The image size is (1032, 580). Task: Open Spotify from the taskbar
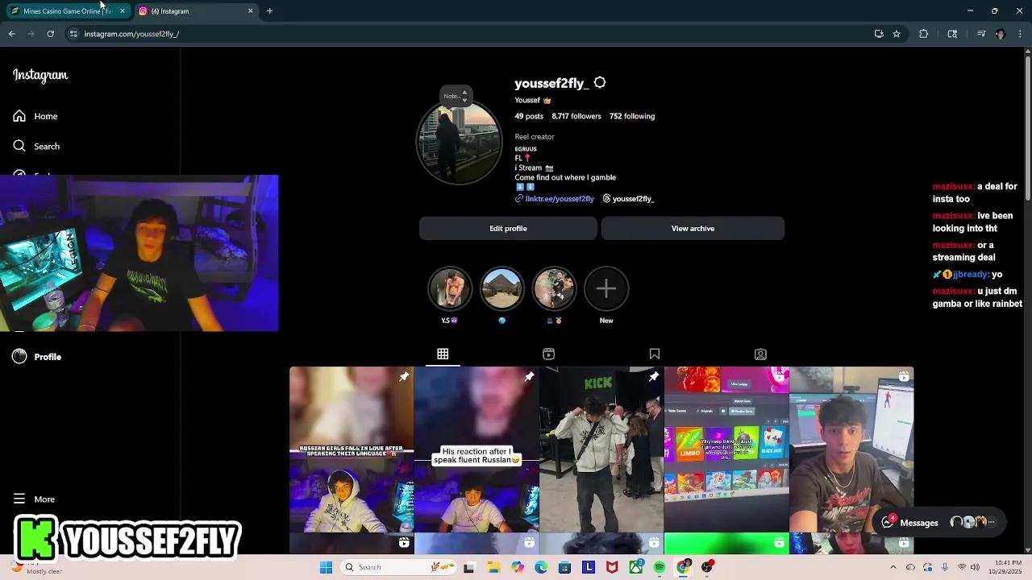[x=660, y=568]
